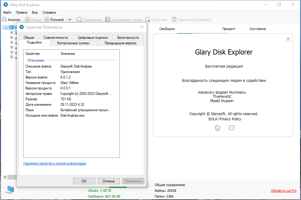Viewport: 301px width, 200px height.
Task: Click the computer icon in tree root
Action: 12,28
